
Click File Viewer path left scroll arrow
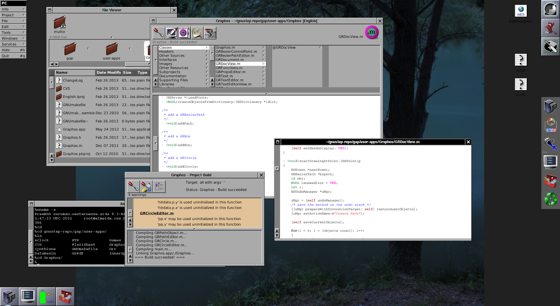coord(52,64)
